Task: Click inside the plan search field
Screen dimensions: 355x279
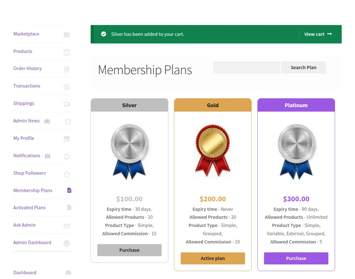Action: pyautogui.click(x=247, y=68)
